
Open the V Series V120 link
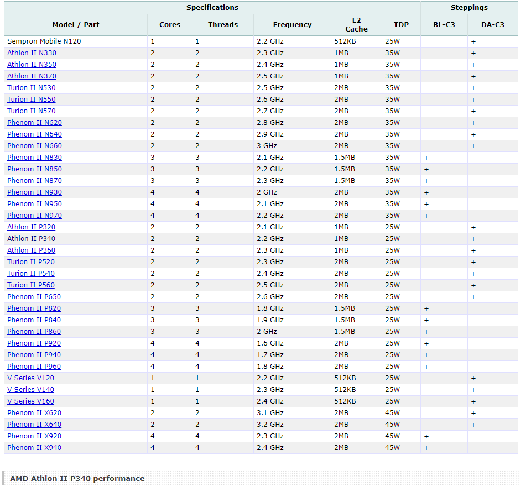30,378
